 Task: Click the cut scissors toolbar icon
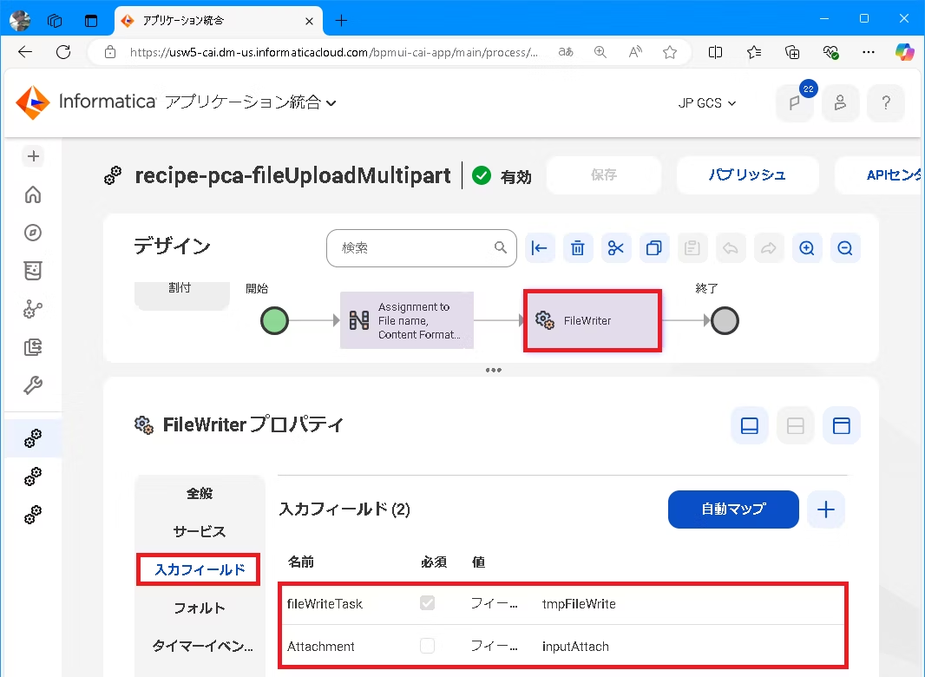(616, 248)
